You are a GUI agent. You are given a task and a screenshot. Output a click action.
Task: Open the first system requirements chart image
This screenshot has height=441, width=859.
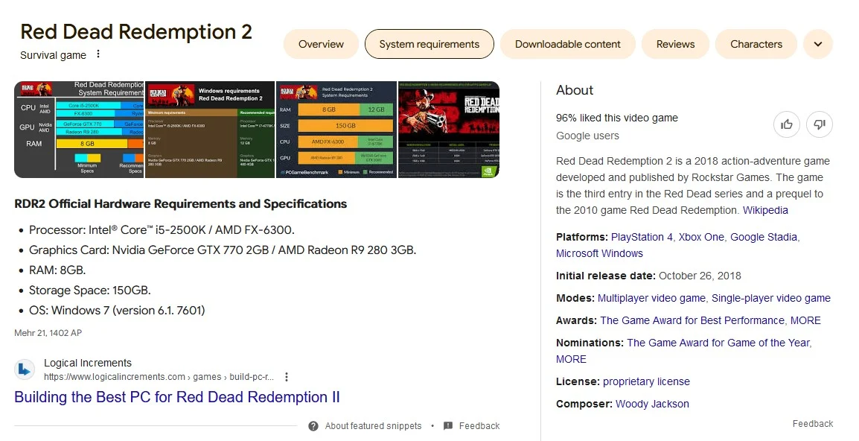[x=79, y=130]
